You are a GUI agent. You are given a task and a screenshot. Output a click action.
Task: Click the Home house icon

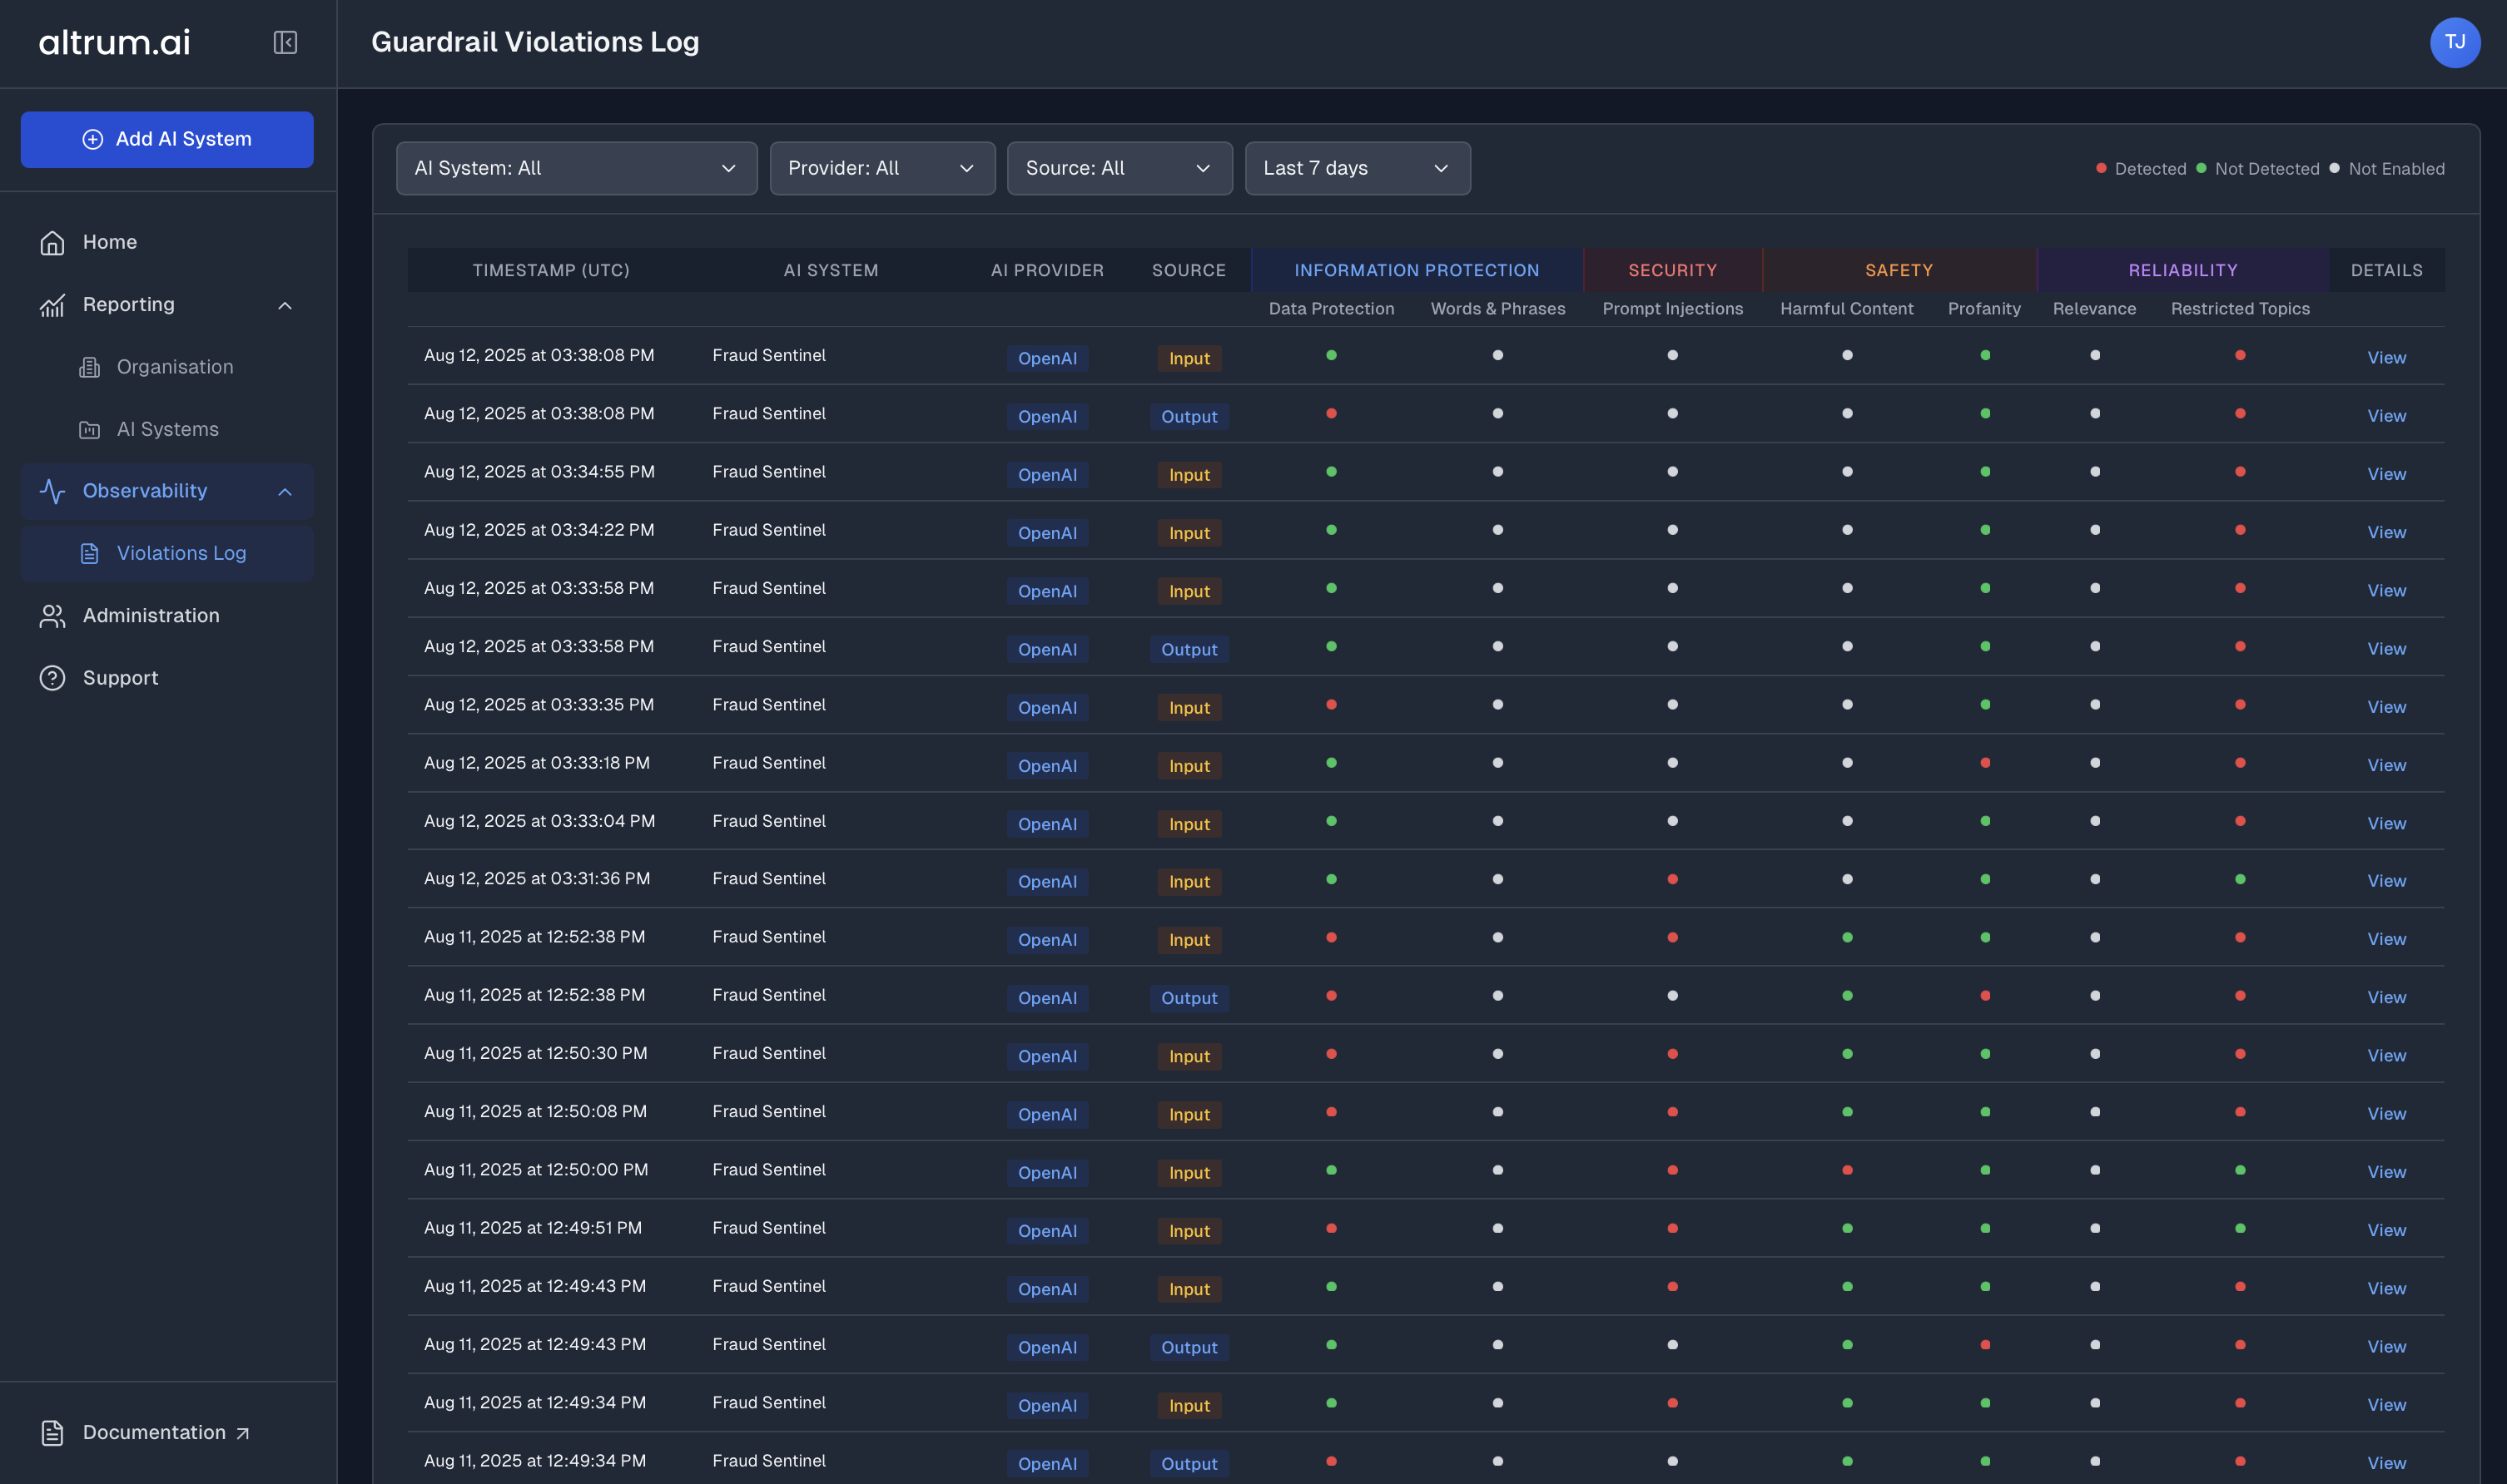[x=52, y=242]
